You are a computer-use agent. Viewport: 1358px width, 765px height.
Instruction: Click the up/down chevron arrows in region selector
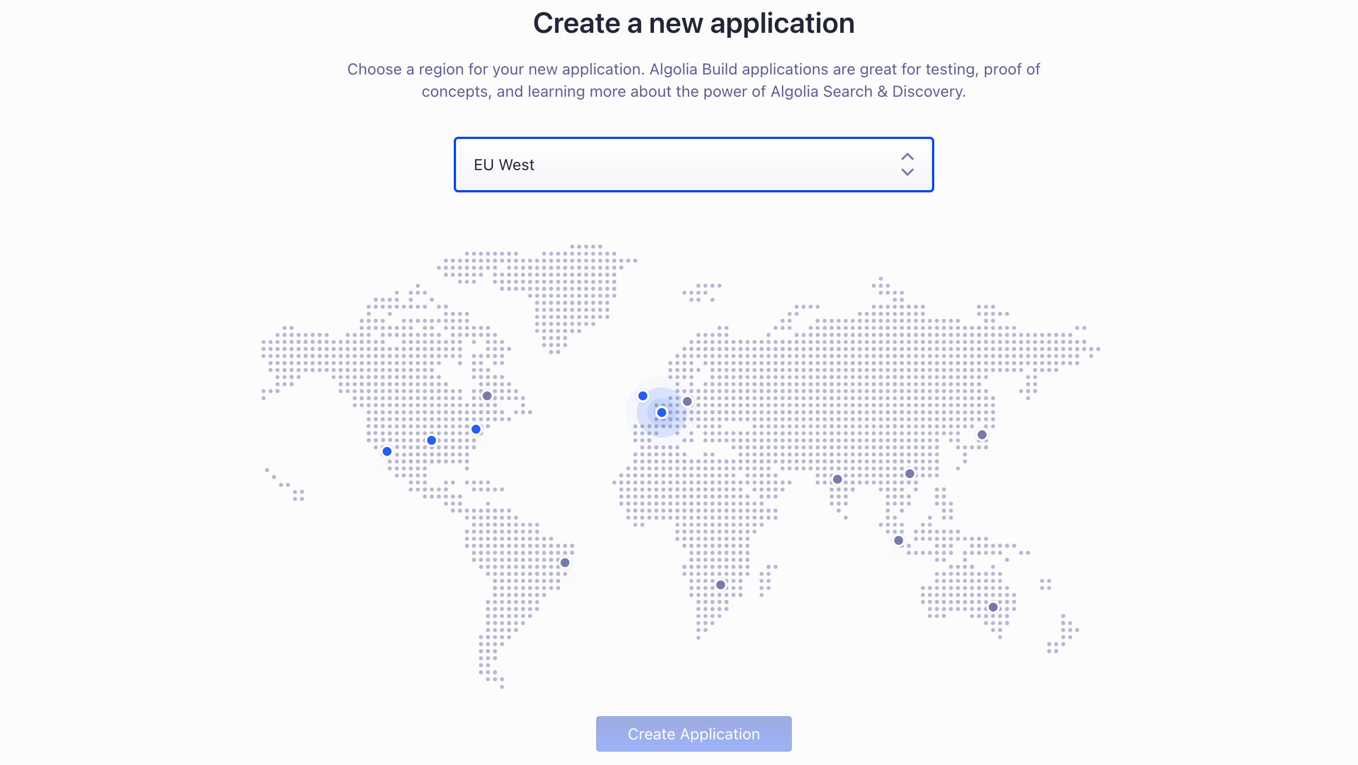click(907, 165)
